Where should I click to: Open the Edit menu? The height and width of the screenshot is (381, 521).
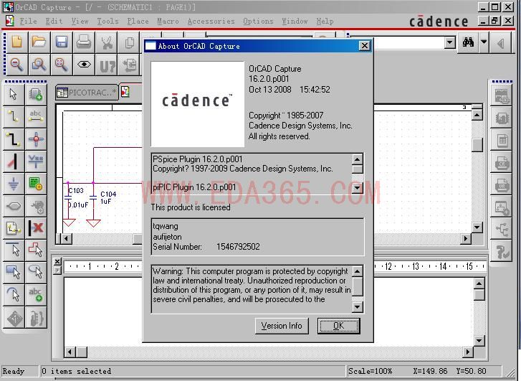click(54, 21)
